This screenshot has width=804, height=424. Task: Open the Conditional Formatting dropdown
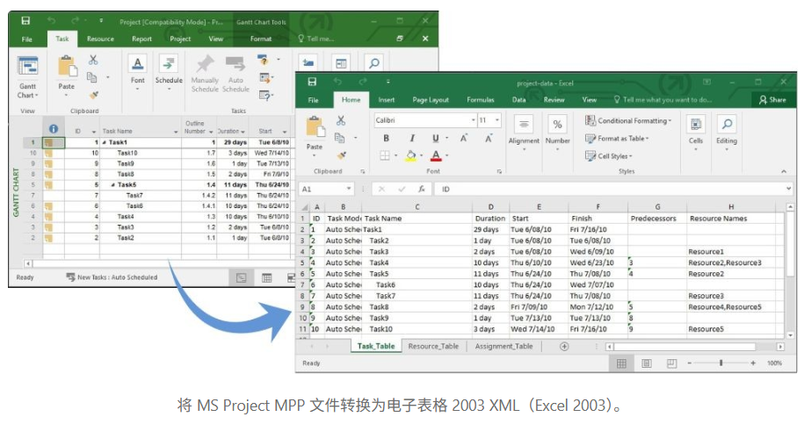click(x=628, y=121)
